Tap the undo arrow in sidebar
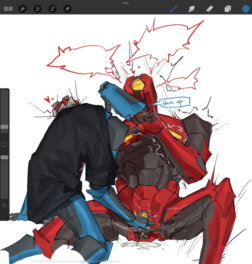The height and width of the screenshot is (264, 252). (4, 205)
